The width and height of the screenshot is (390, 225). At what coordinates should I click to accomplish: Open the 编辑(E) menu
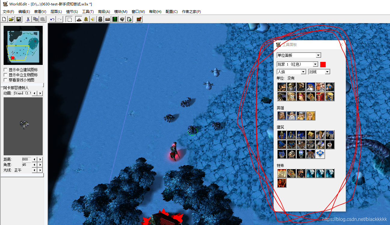coord(24,12)
